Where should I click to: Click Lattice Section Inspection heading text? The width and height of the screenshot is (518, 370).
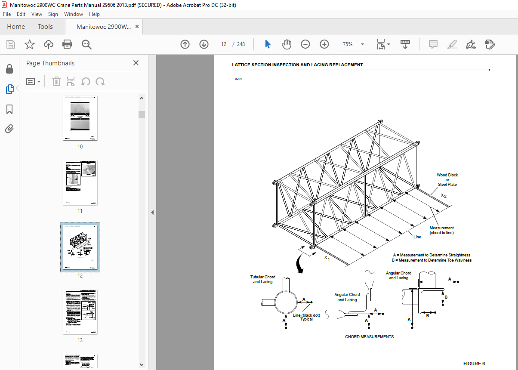click(x=297, y=65)
